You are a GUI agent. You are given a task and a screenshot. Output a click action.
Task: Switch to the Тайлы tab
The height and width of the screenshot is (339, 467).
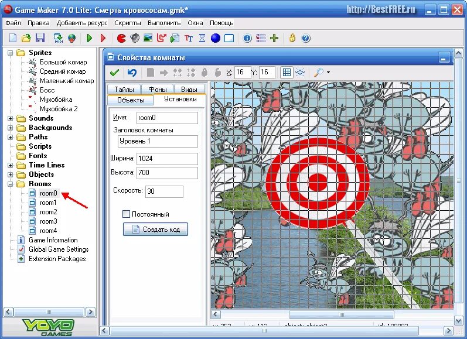[x=124, y=90]
